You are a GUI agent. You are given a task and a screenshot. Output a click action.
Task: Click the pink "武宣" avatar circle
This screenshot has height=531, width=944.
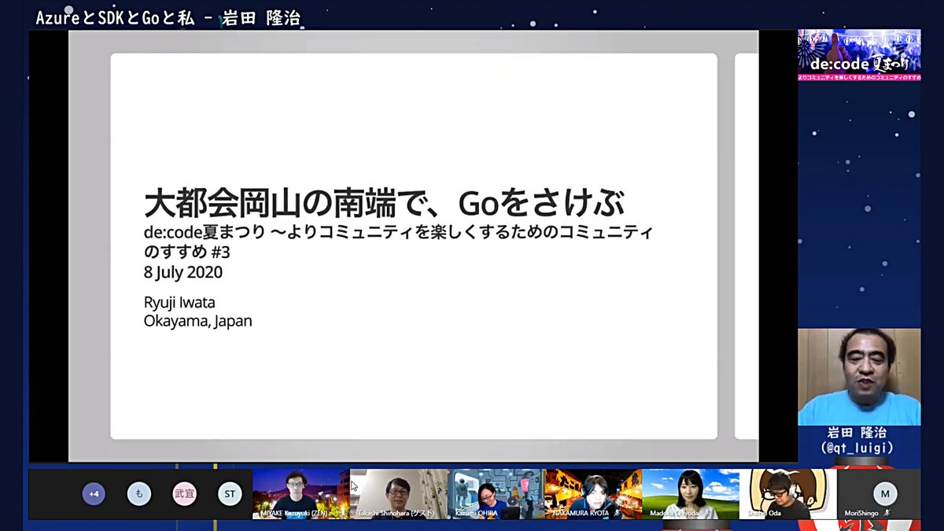pyautogui.click(x=184, y=494)
